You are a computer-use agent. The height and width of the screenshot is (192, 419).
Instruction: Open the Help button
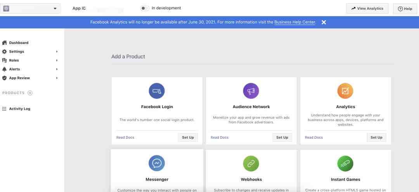pos(405,9)
